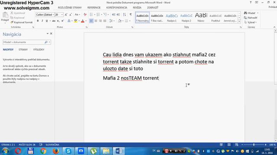This screenshot has height=155, width=277.
Task: Apply Normálny style
Action: point(142,18)
